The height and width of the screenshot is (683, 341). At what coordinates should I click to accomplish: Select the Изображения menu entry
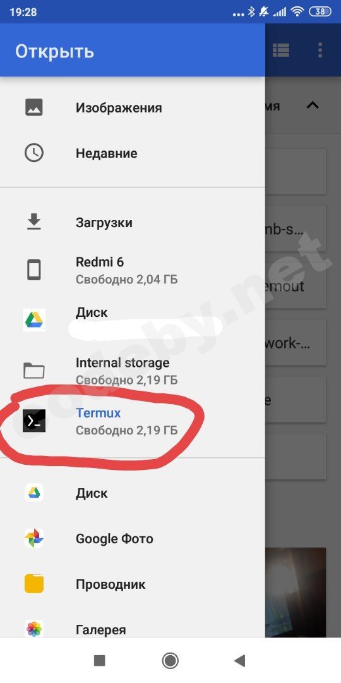click(x=132, y=108)
